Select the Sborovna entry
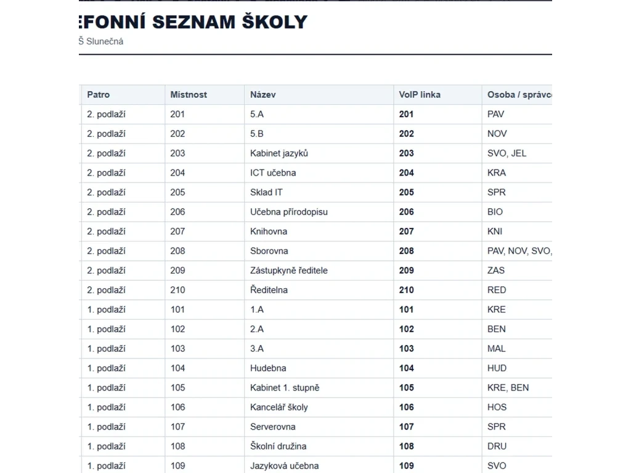This screenshot has height=473, width=631. point(269,251)
